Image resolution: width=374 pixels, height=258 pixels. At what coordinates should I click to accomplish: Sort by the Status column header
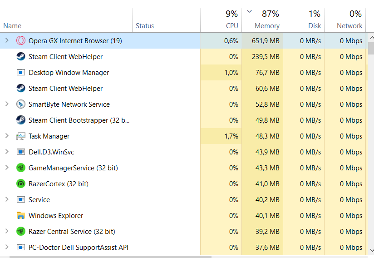166,20
